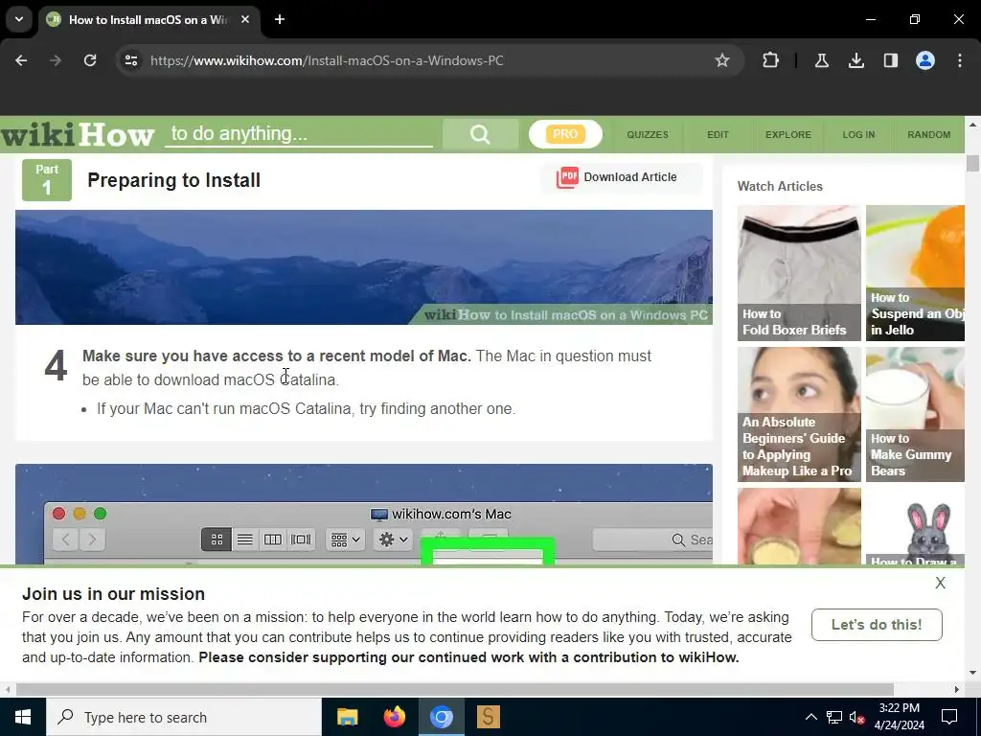981x736 pixels.
Task: Click the wikiHow logo
Action: coord(77,134)
